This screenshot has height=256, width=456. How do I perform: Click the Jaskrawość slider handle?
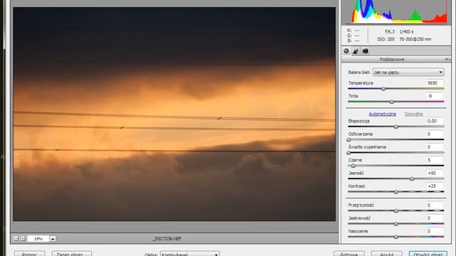point(396,224)
